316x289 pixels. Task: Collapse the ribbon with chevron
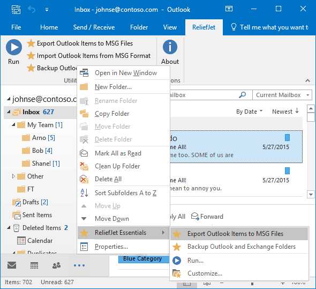307,80
